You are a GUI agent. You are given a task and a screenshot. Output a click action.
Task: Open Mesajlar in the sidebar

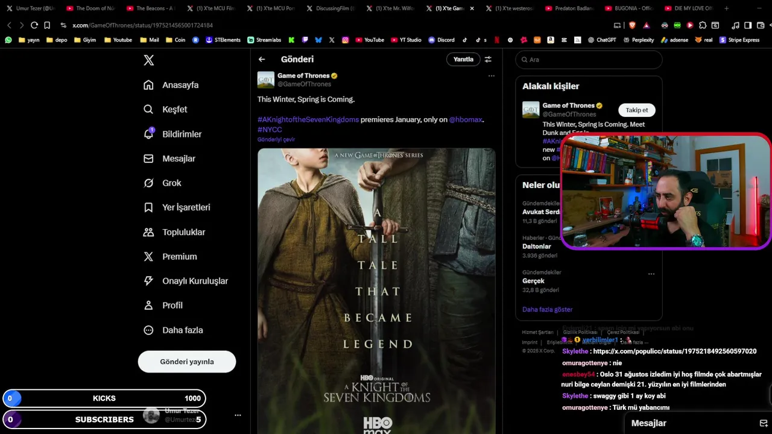[169, 159]
